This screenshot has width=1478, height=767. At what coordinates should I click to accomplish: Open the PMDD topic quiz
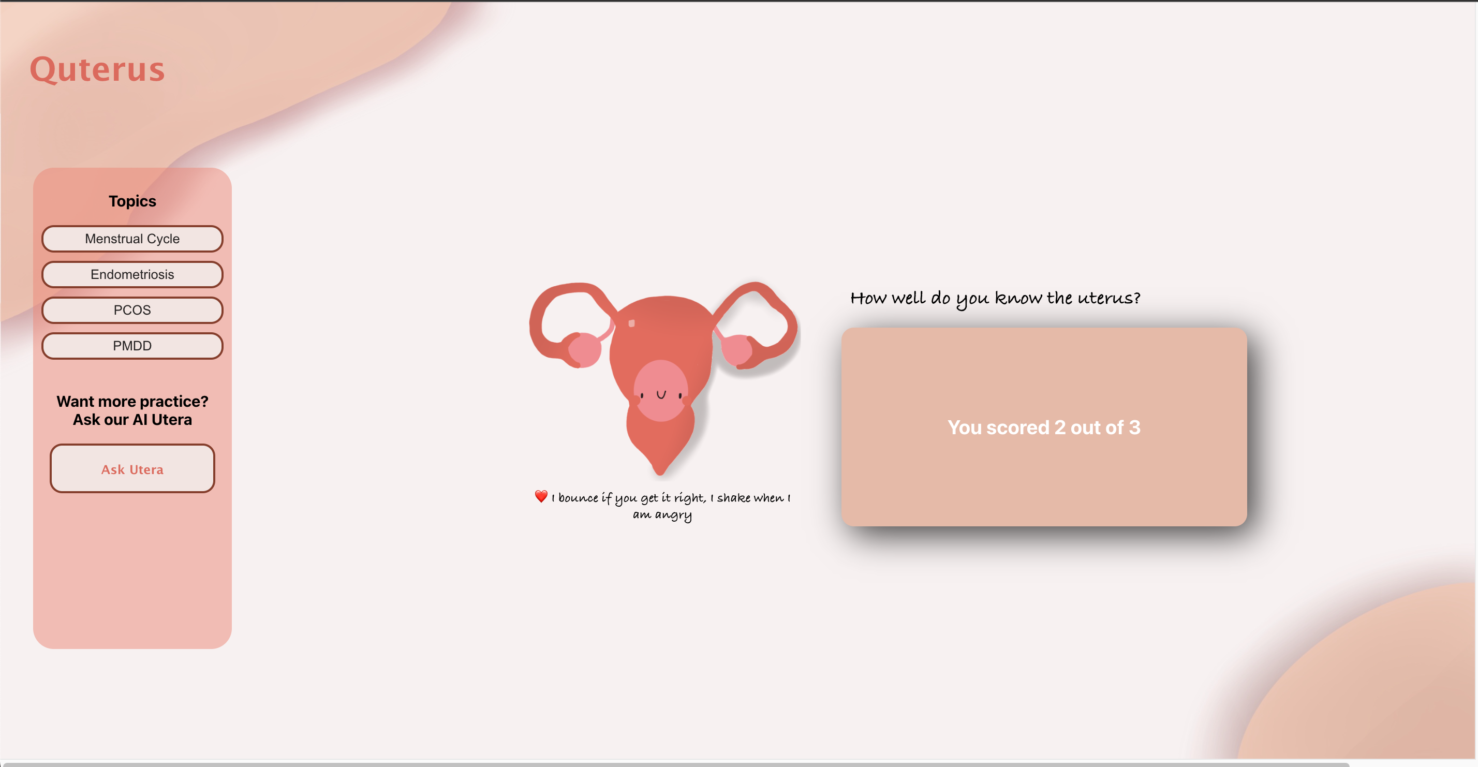[x=132, y=346]
